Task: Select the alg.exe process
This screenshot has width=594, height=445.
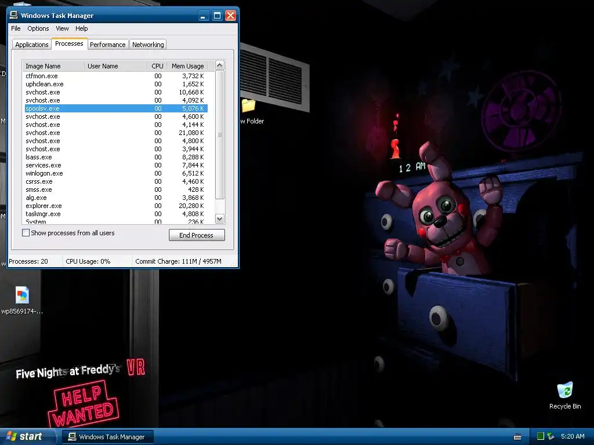Action: tap(115, 198)
